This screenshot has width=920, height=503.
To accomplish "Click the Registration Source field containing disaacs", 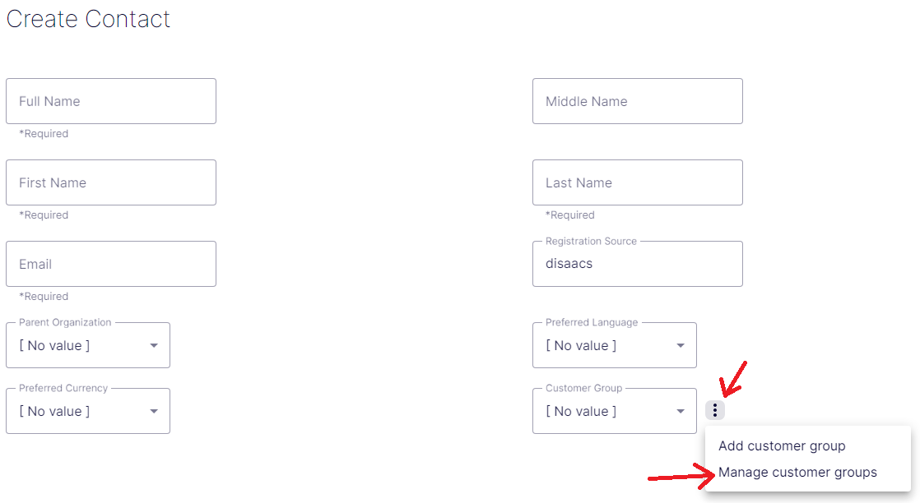I will [638, 264].
